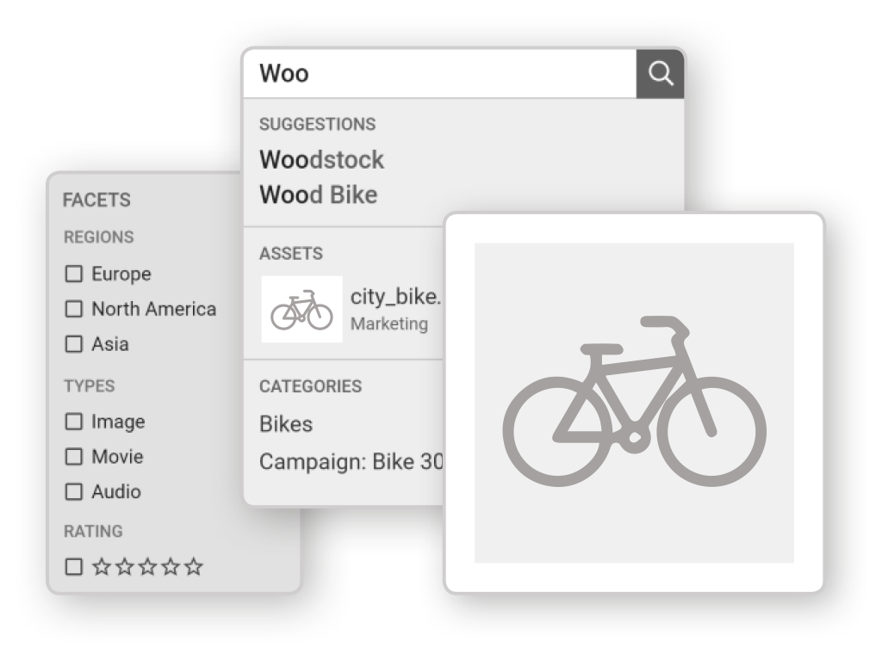Viewport: 882px width, 659px height.
Task: Check the Image type checkbox
Action: pyautogui.click(x=74, y=422)
